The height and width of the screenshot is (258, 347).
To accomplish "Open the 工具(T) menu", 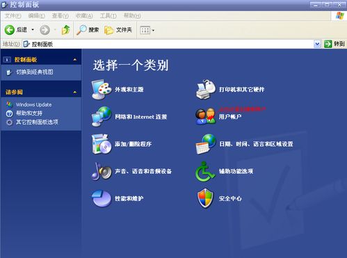I will coord(108,16).
